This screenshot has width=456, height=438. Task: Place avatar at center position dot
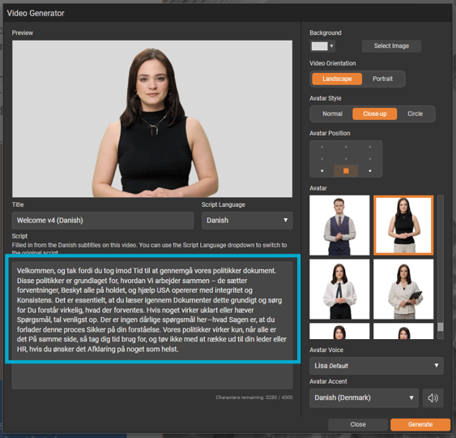pos(346,159)
